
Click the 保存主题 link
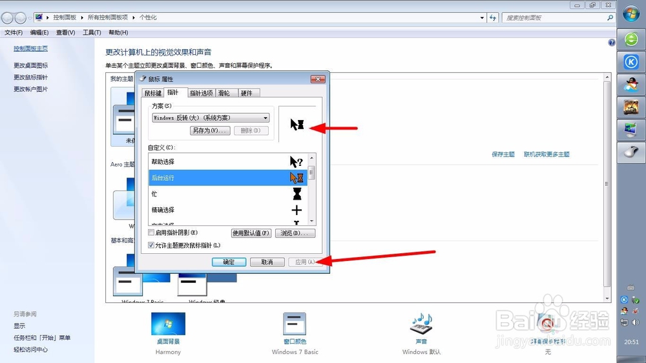[x=503, y=154]
